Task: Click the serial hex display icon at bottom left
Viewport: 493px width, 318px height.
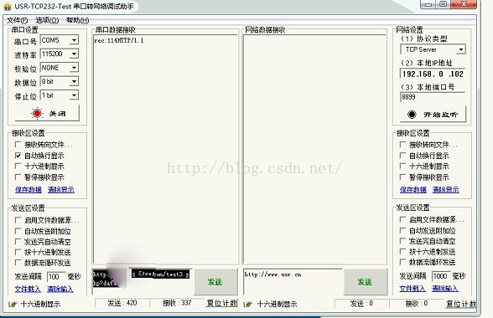Action: coord(13,304)
